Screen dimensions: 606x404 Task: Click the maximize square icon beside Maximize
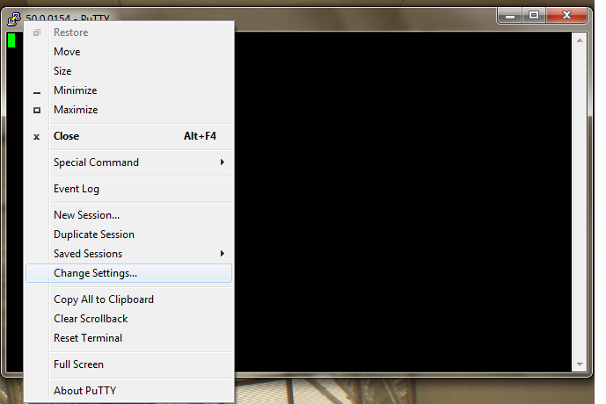pos(37,111)
